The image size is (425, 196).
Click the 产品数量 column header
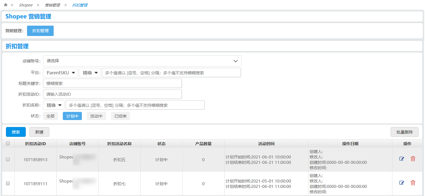203,144
